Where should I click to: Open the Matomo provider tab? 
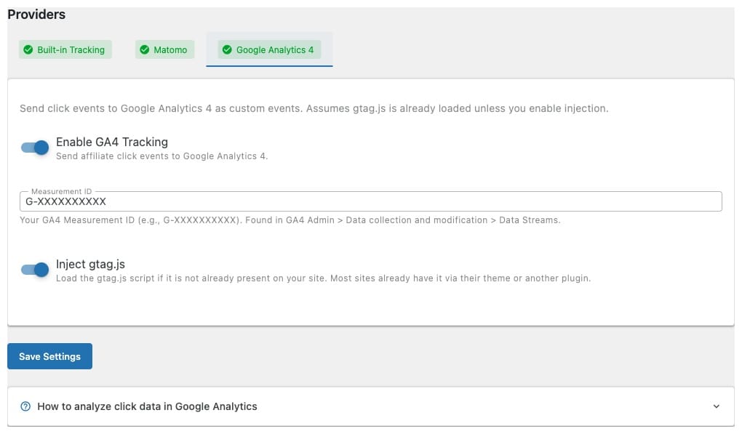tap(165, 50)
